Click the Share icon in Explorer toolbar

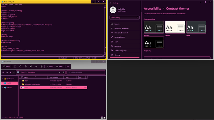36,67
